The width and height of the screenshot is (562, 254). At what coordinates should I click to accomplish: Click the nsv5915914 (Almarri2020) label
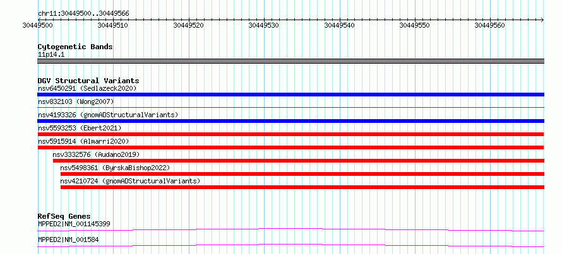(x=83, y=141)
